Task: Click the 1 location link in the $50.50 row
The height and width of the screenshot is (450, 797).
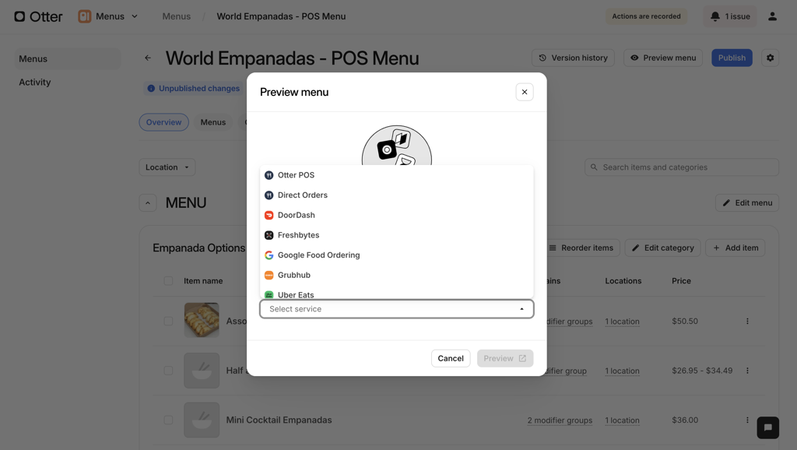Action: [x=622, y=322]
